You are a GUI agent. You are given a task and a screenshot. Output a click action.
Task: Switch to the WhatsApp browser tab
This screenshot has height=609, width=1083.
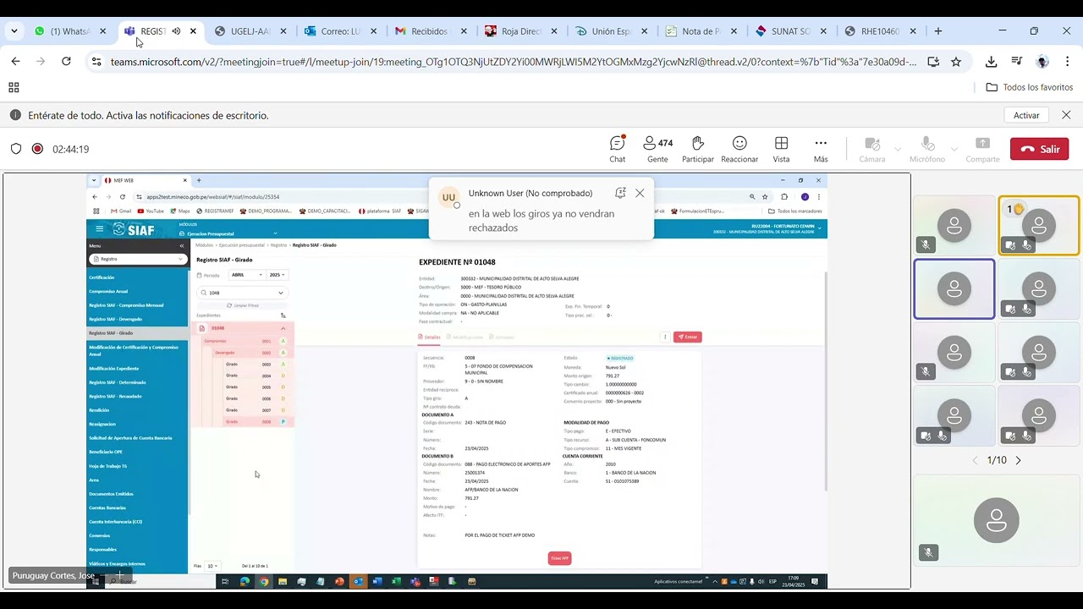coord(69,31)
